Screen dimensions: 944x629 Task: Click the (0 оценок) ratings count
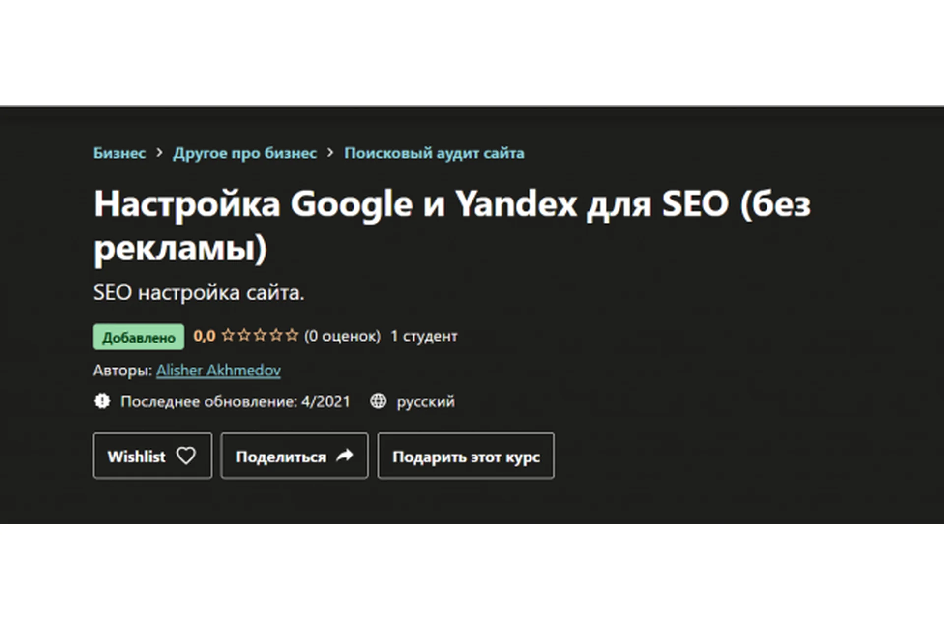(342, 336)
